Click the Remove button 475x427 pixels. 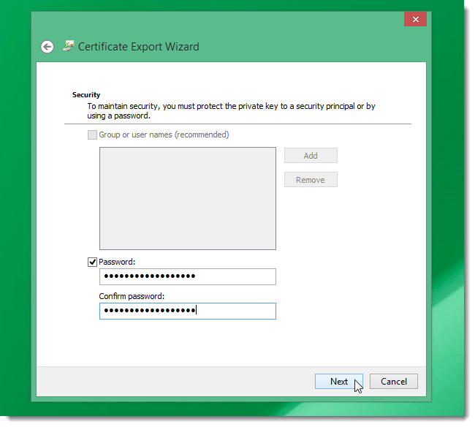(311, 180)
